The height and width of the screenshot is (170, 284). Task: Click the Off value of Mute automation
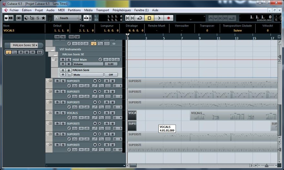point(111,75)
